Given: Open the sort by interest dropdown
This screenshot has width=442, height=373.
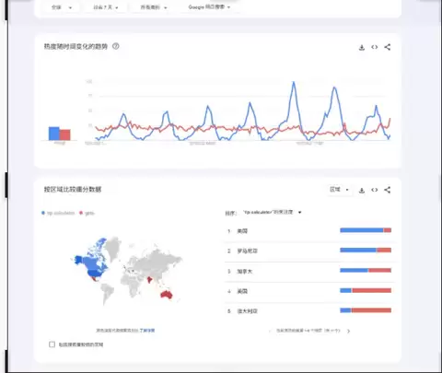Looking at the screenshot, I should [272, 212].
